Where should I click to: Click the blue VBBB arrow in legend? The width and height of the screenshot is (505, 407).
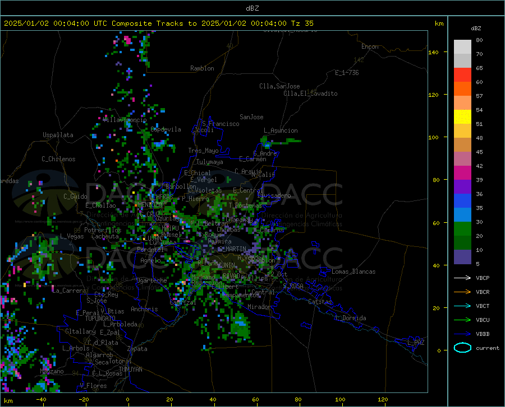(462, 334)
